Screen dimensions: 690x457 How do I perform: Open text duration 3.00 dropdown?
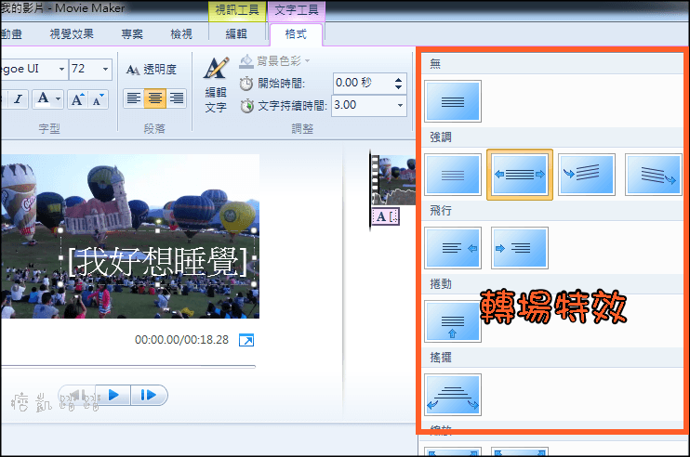[400, 106]
